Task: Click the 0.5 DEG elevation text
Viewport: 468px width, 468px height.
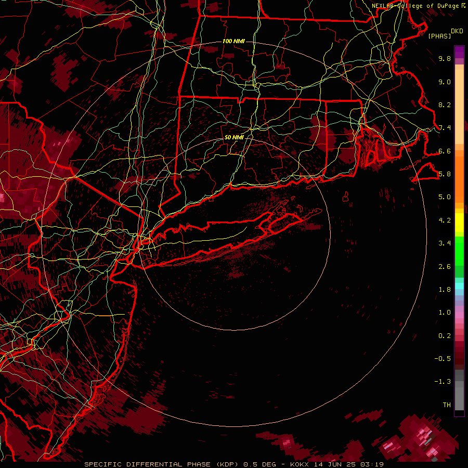Action: click(259, 464)
